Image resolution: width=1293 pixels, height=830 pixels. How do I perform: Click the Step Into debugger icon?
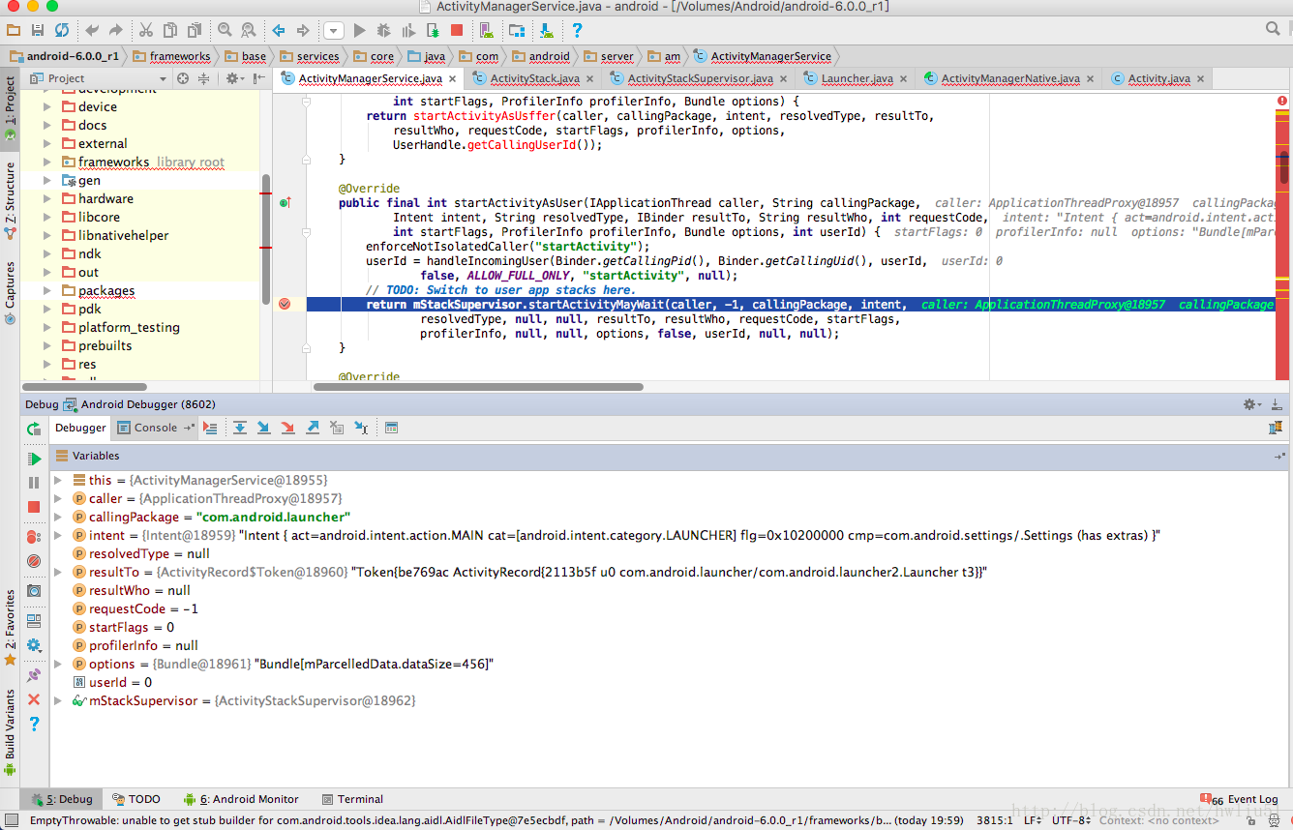263,428
